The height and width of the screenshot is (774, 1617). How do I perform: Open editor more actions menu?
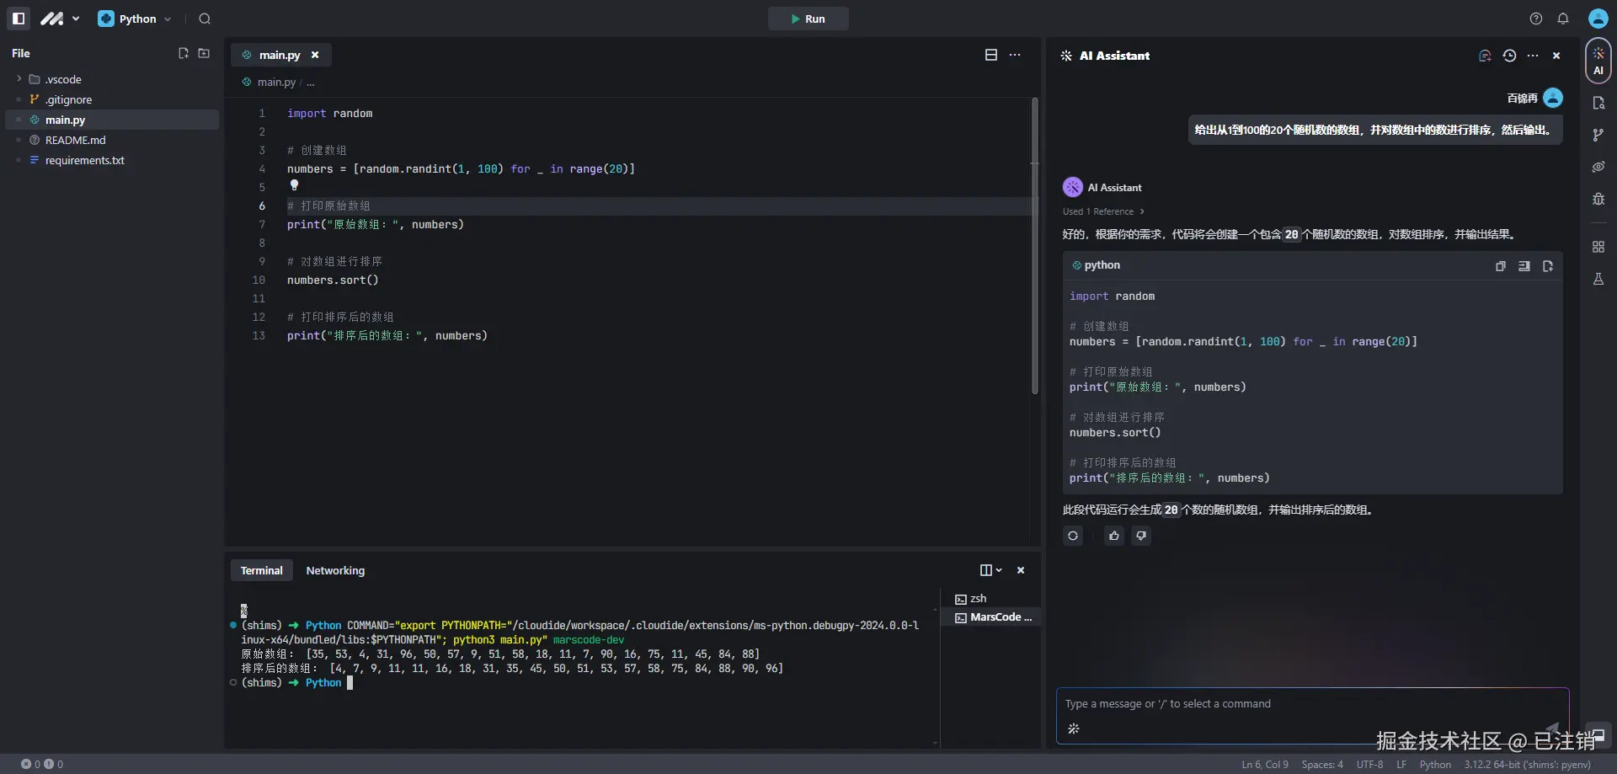click(x=1015, y=55)
